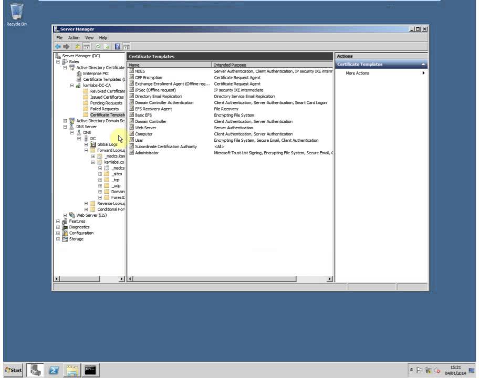Click the NDES template icon
The image size is (479, 378).
(132, 71)
